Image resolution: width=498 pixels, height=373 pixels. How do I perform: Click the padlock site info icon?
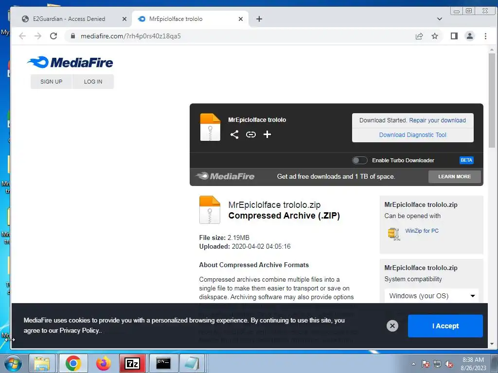click(73, 36)
